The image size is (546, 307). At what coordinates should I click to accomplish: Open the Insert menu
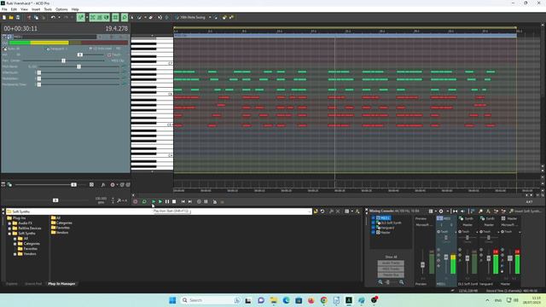point(36,9)
